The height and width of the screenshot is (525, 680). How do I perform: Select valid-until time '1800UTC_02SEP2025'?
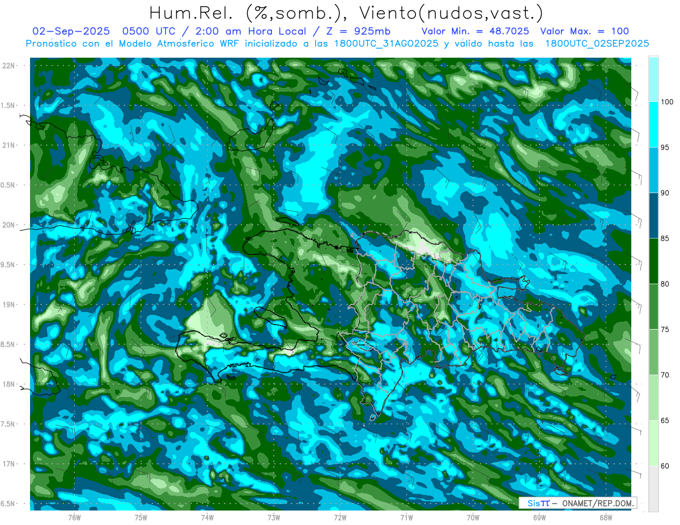(597, 44)
